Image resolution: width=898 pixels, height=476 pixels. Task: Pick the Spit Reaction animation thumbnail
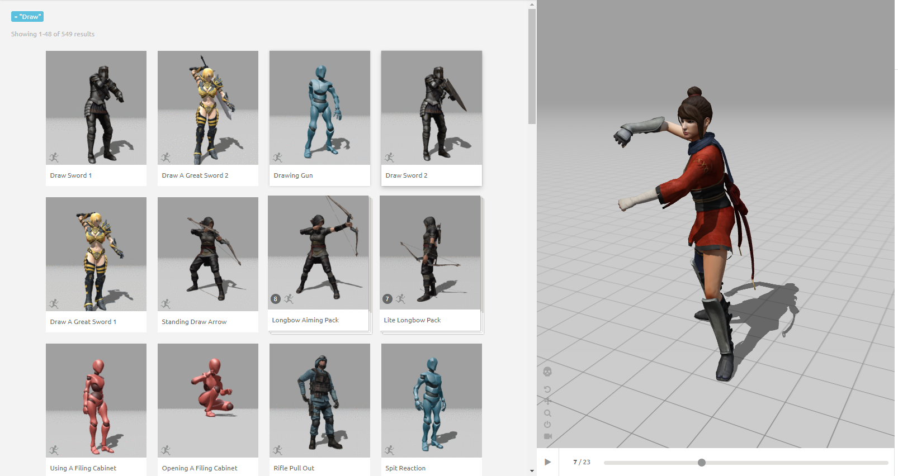click(x=432, y=401)
